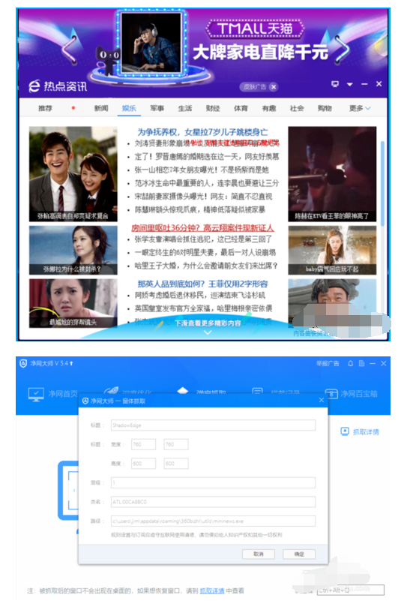This screenshot has width=407, height=607.
Task: Click the 拦截记录 list icon in navigation
Action: pyautogui.click(x=258, y=391)
